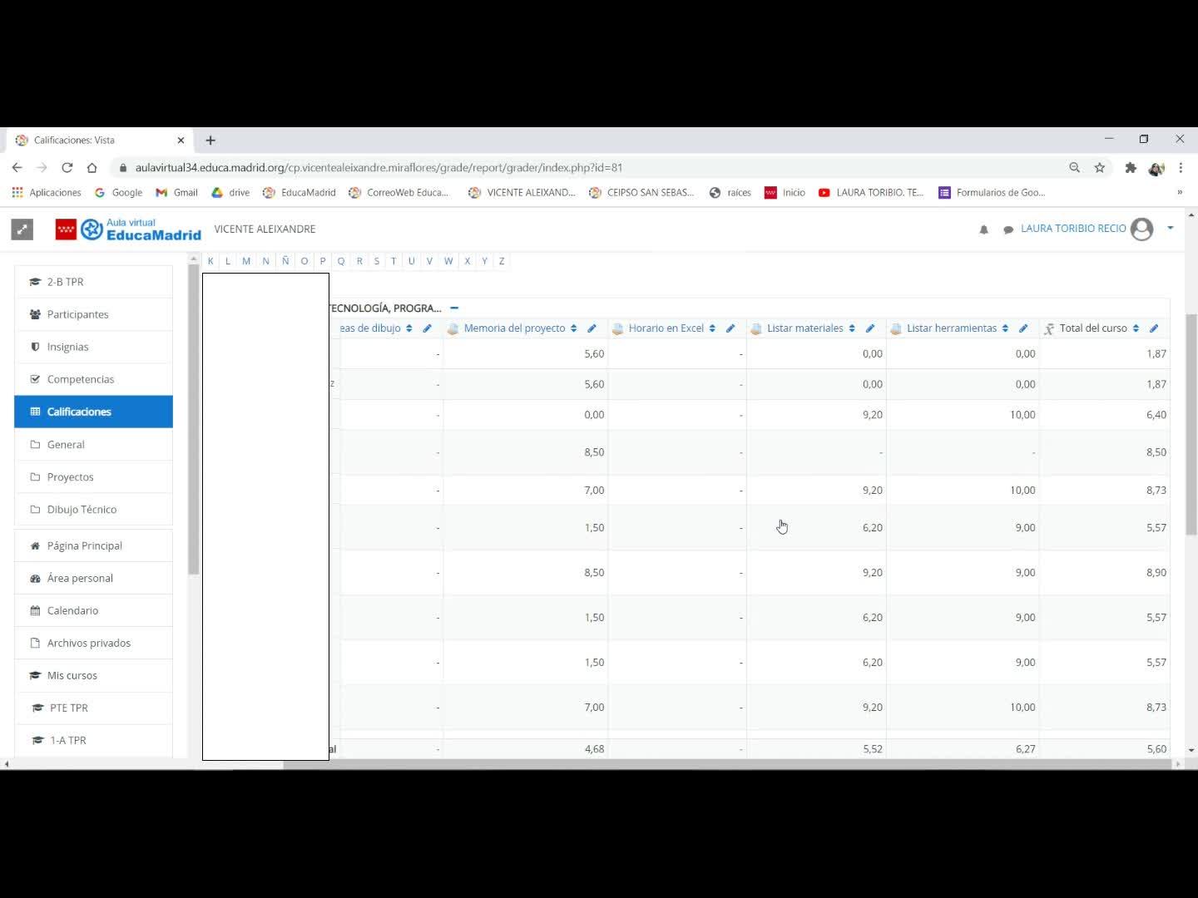
Task: Open the drive bookmark
Action: click(x=230, y=192)
